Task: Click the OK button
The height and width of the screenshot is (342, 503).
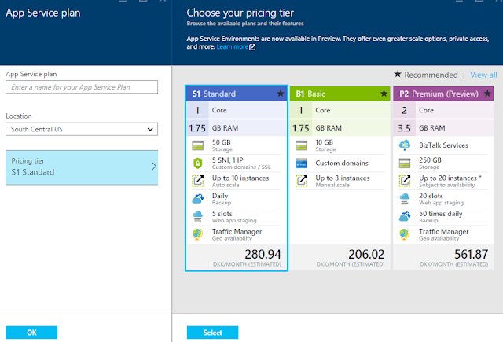Action: pyautogui.click(x=31, y=333)
